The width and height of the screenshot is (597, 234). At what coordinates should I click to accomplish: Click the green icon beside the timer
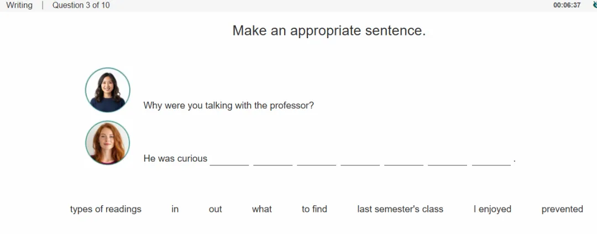click(594, 5)
